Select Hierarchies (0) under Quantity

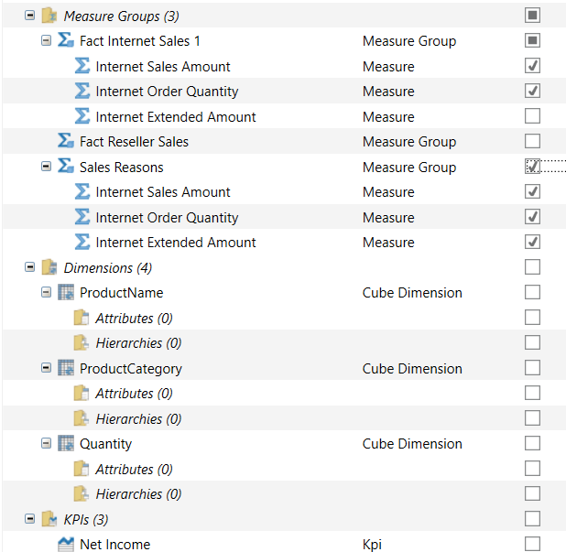coord(137,494)
